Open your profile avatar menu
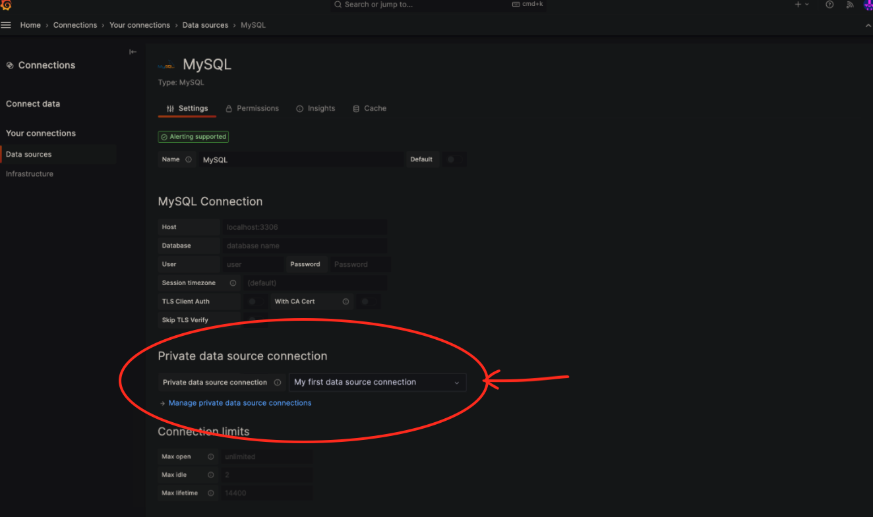 click(867, 5)
